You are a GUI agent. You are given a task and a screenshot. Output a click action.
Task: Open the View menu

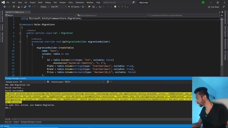click(x=20, y=2)
